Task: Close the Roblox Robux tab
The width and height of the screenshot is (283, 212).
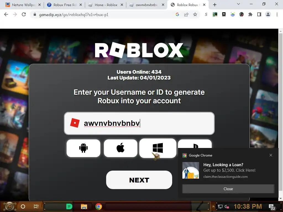Action: [204, 5]
